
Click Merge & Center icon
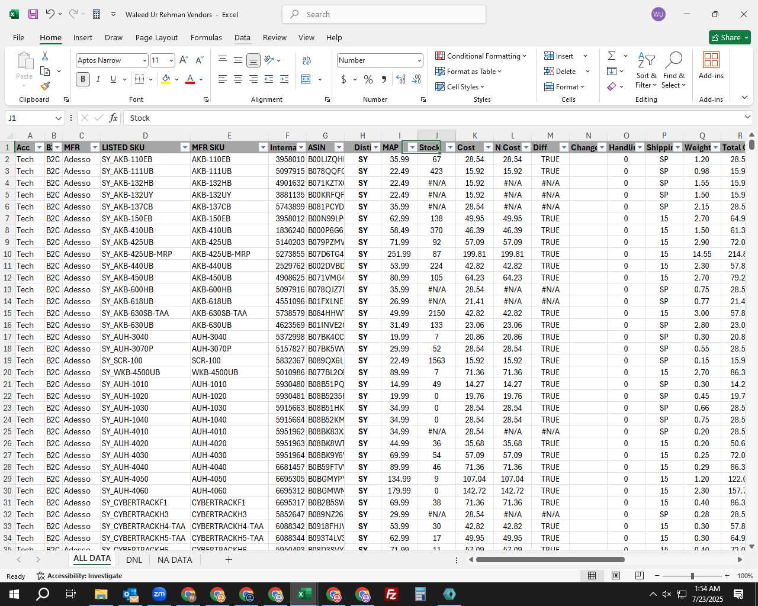pos(306,79)
